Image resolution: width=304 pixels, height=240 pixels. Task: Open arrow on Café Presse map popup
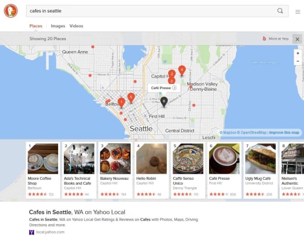174,88
